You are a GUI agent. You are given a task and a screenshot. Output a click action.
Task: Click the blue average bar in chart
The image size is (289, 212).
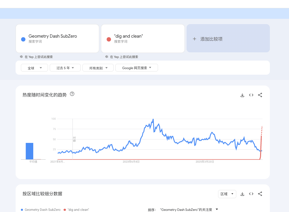tap(29, 151)
